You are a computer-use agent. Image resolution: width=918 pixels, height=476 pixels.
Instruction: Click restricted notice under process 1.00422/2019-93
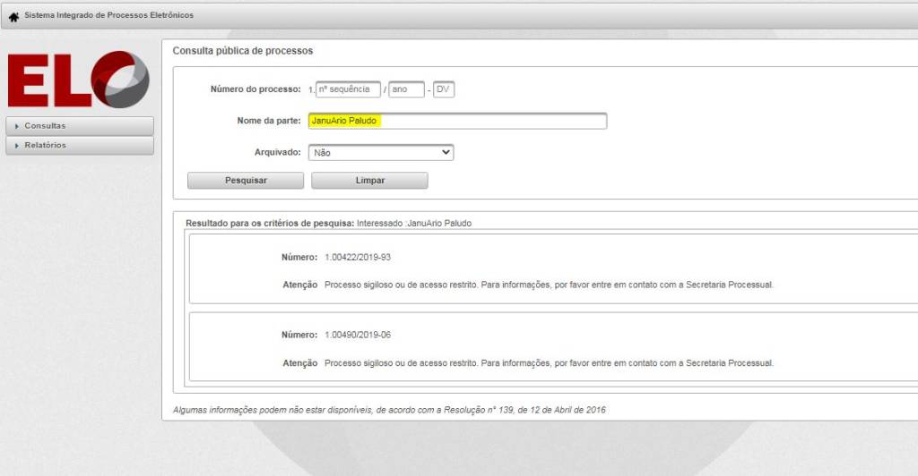tap(549, 285)
